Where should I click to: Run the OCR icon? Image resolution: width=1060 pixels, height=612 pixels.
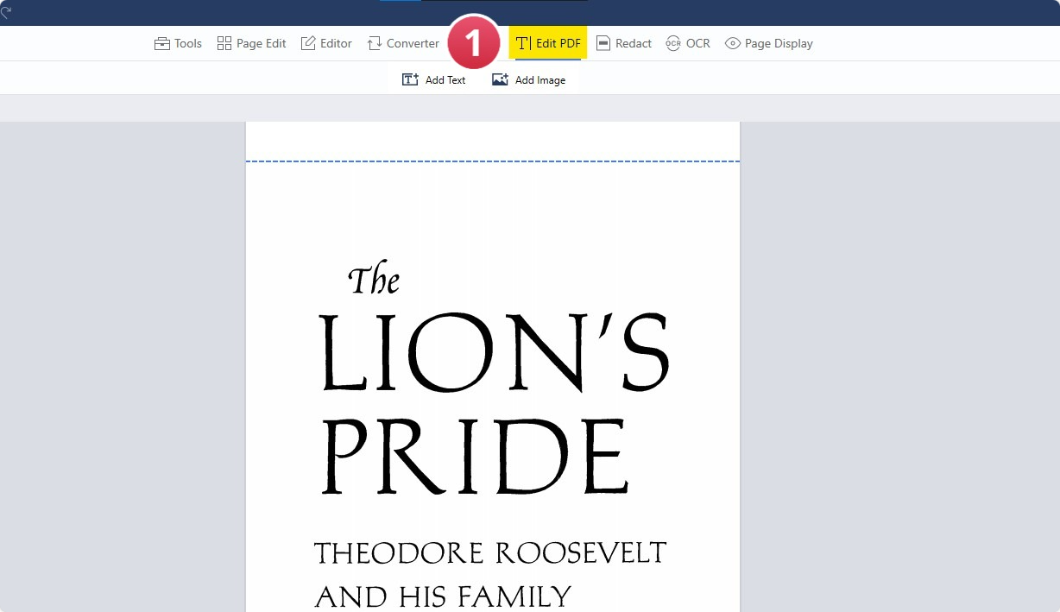pos(673,43)
